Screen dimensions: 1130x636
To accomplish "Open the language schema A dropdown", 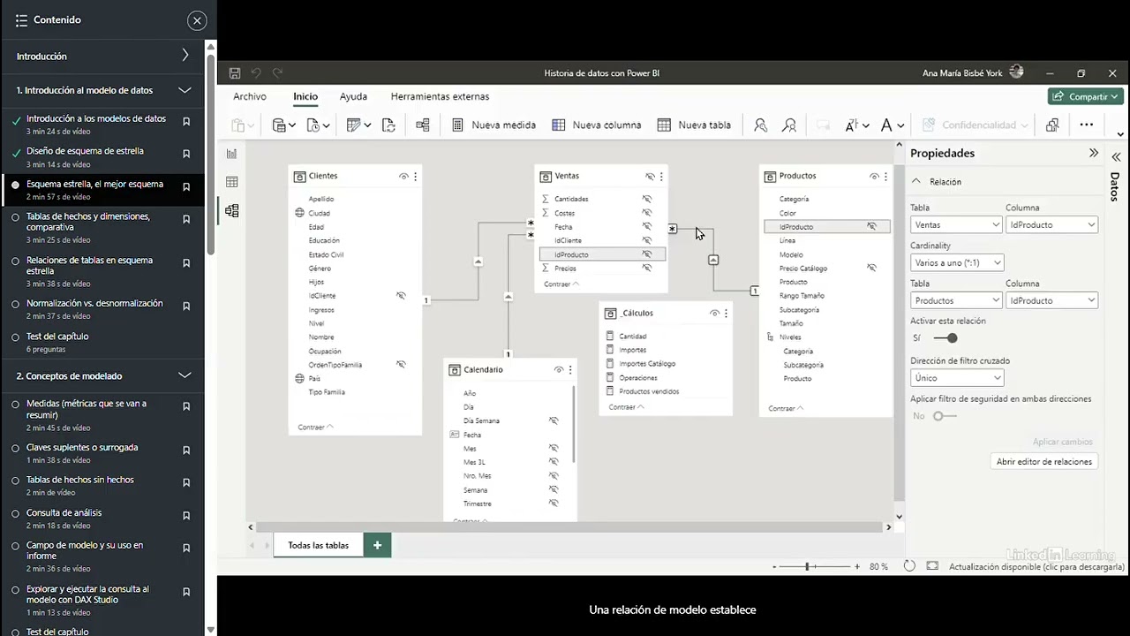I will (893, 125).
